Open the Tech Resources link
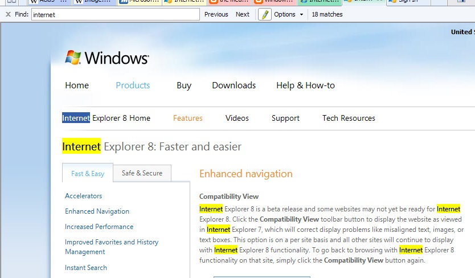475x278 pixels. [x=349, y=118]
